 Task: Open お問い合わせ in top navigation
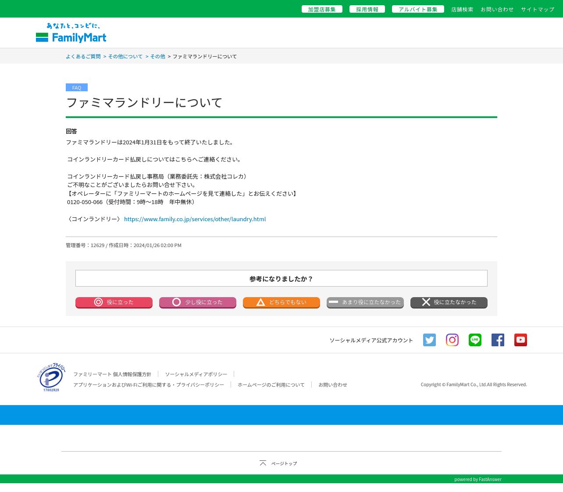(497, 9)
